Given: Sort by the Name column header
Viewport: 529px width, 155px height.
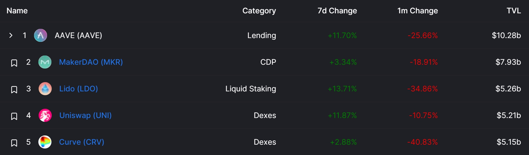Looking at the screenshot, I should pyautogui.click(x=17, y=11).
